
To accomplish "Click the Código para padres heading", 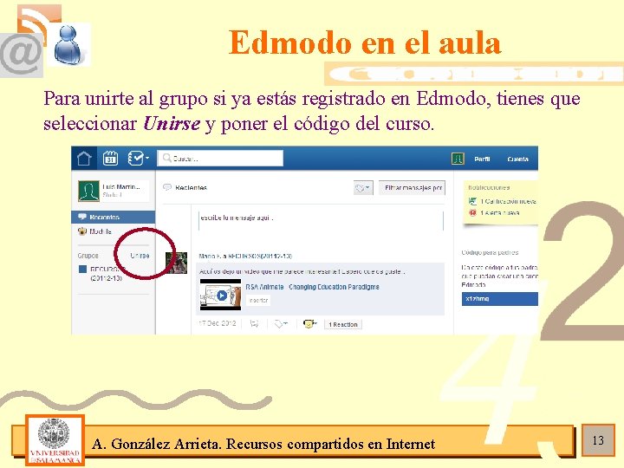I will (x=490, y=252).
